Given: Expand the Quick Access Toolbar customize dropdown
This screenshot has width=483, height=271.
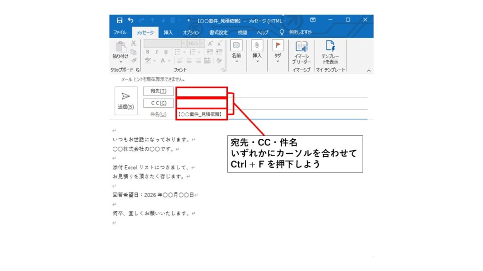Looking at the screenshot, I should coord(189,20).
